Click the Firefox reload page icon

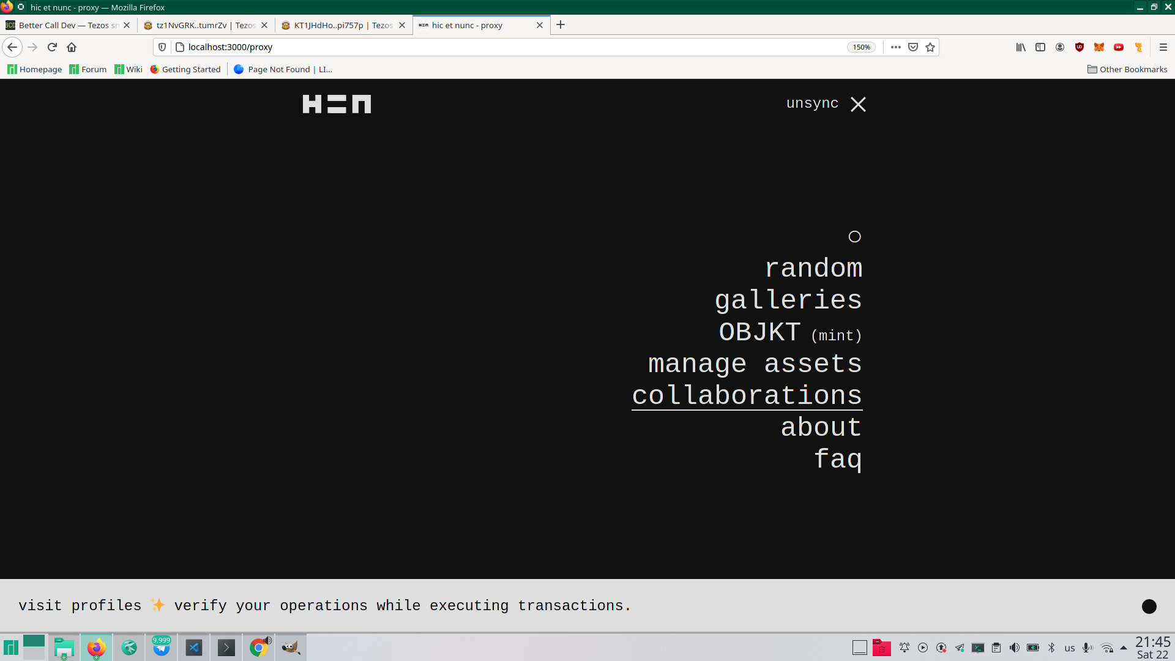click(x=52, y=47)
